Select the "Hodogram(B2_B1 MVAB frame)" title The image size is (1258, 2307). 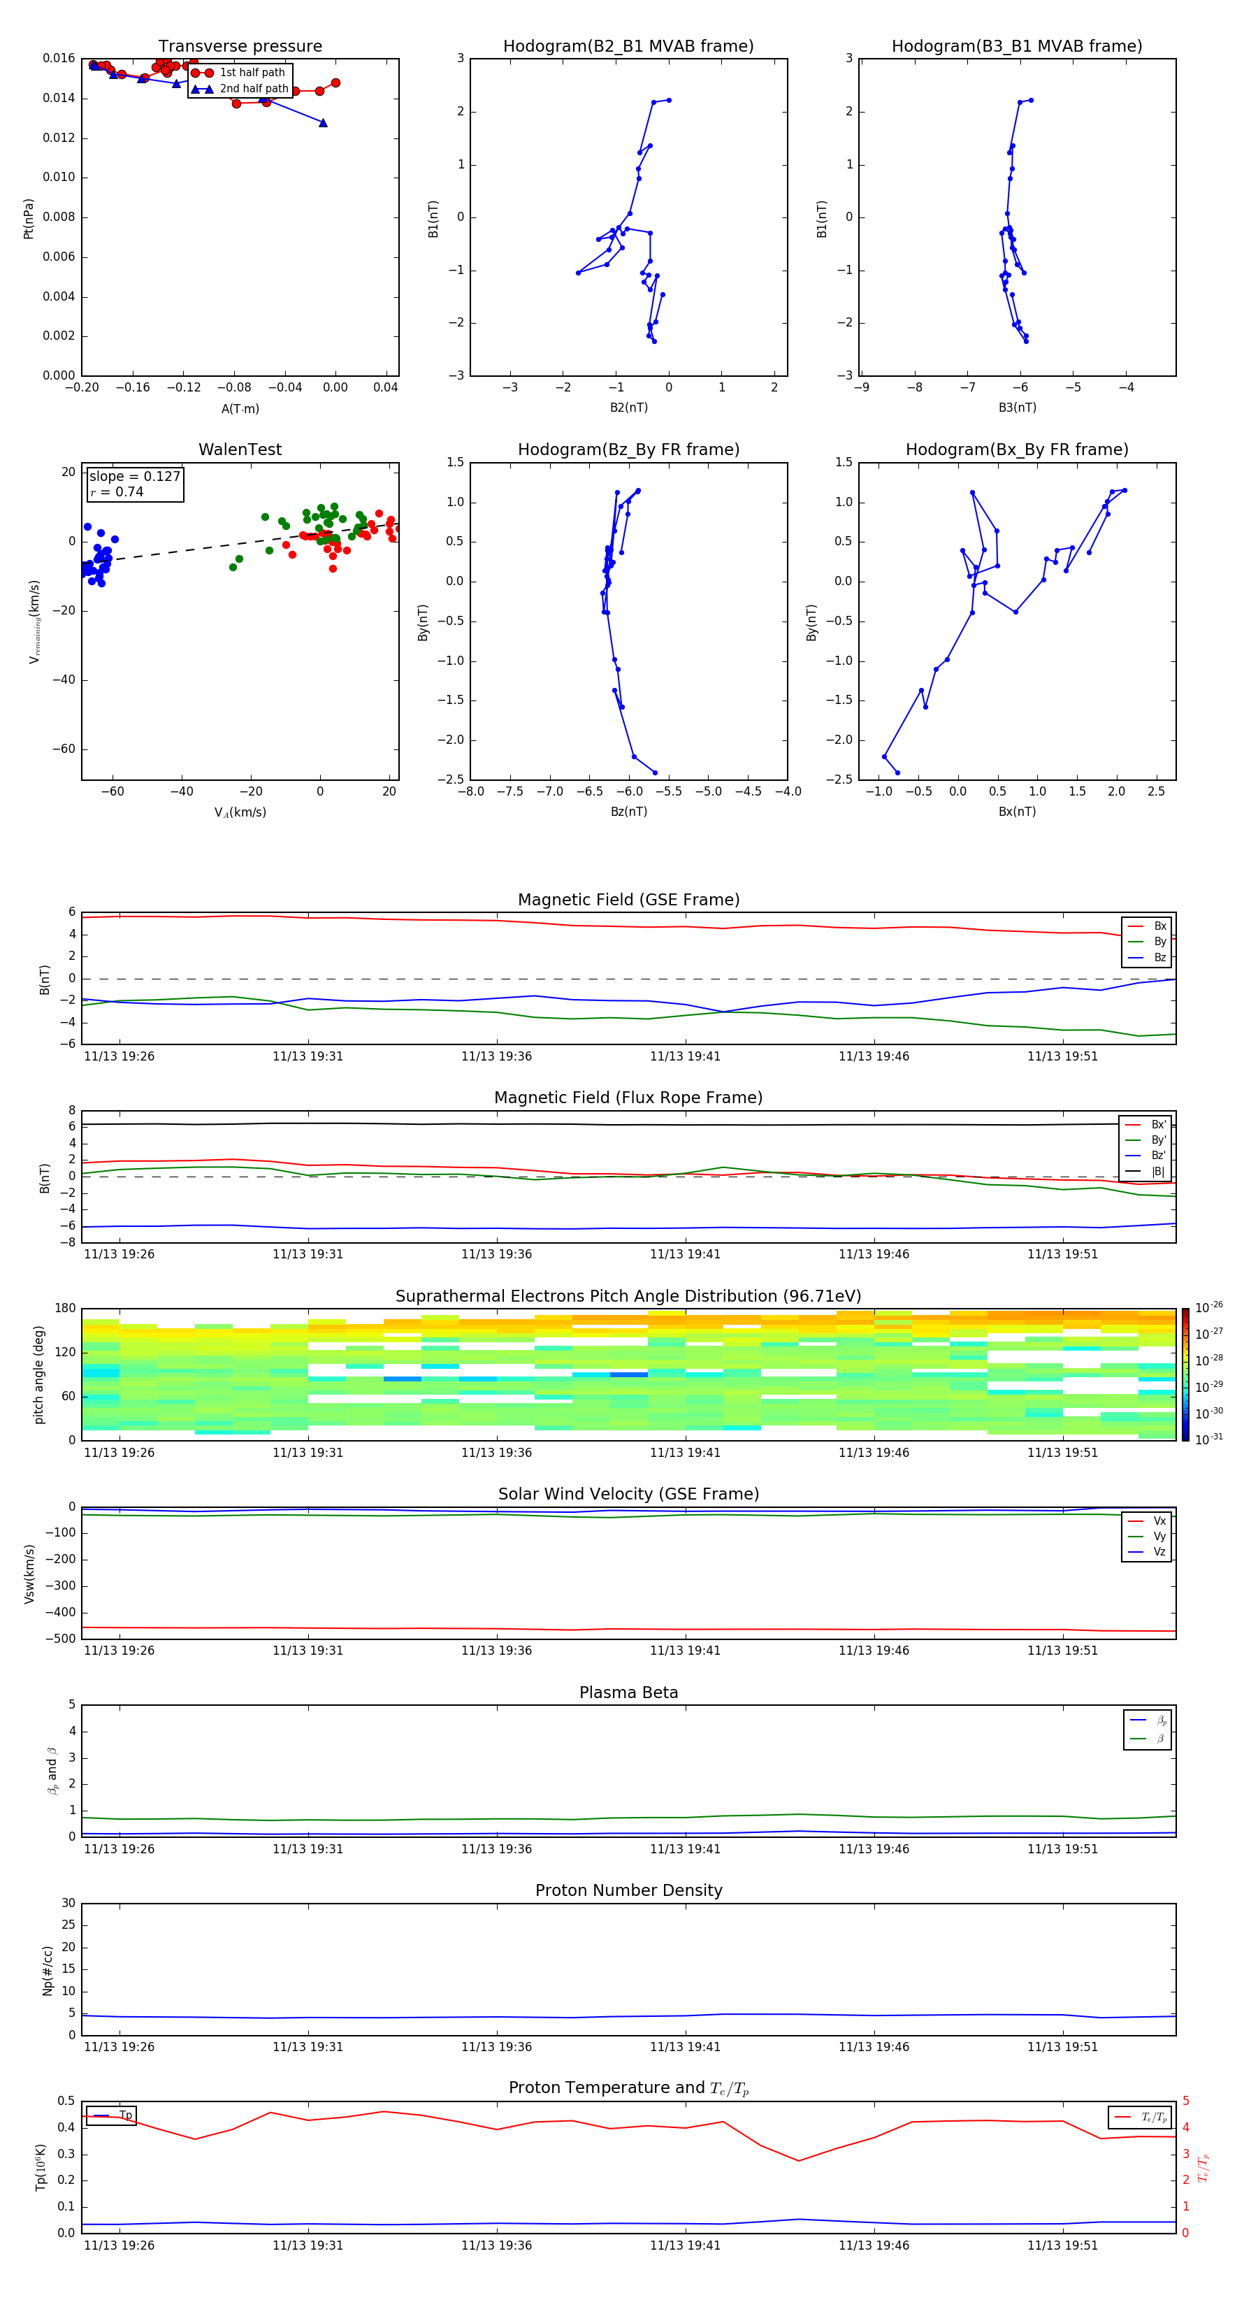pyautogui.click(x=628, y=47)
